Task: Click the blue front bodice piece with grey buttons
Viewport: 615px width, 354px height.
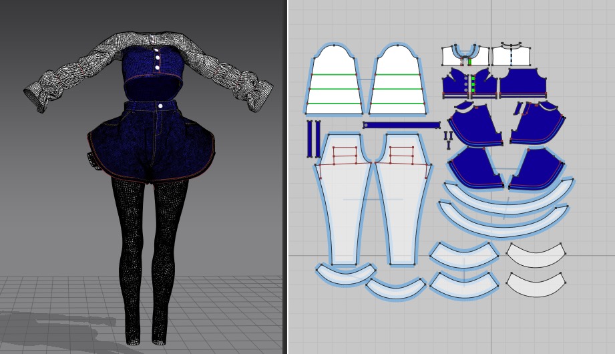Action: click(x=456, y=84)
